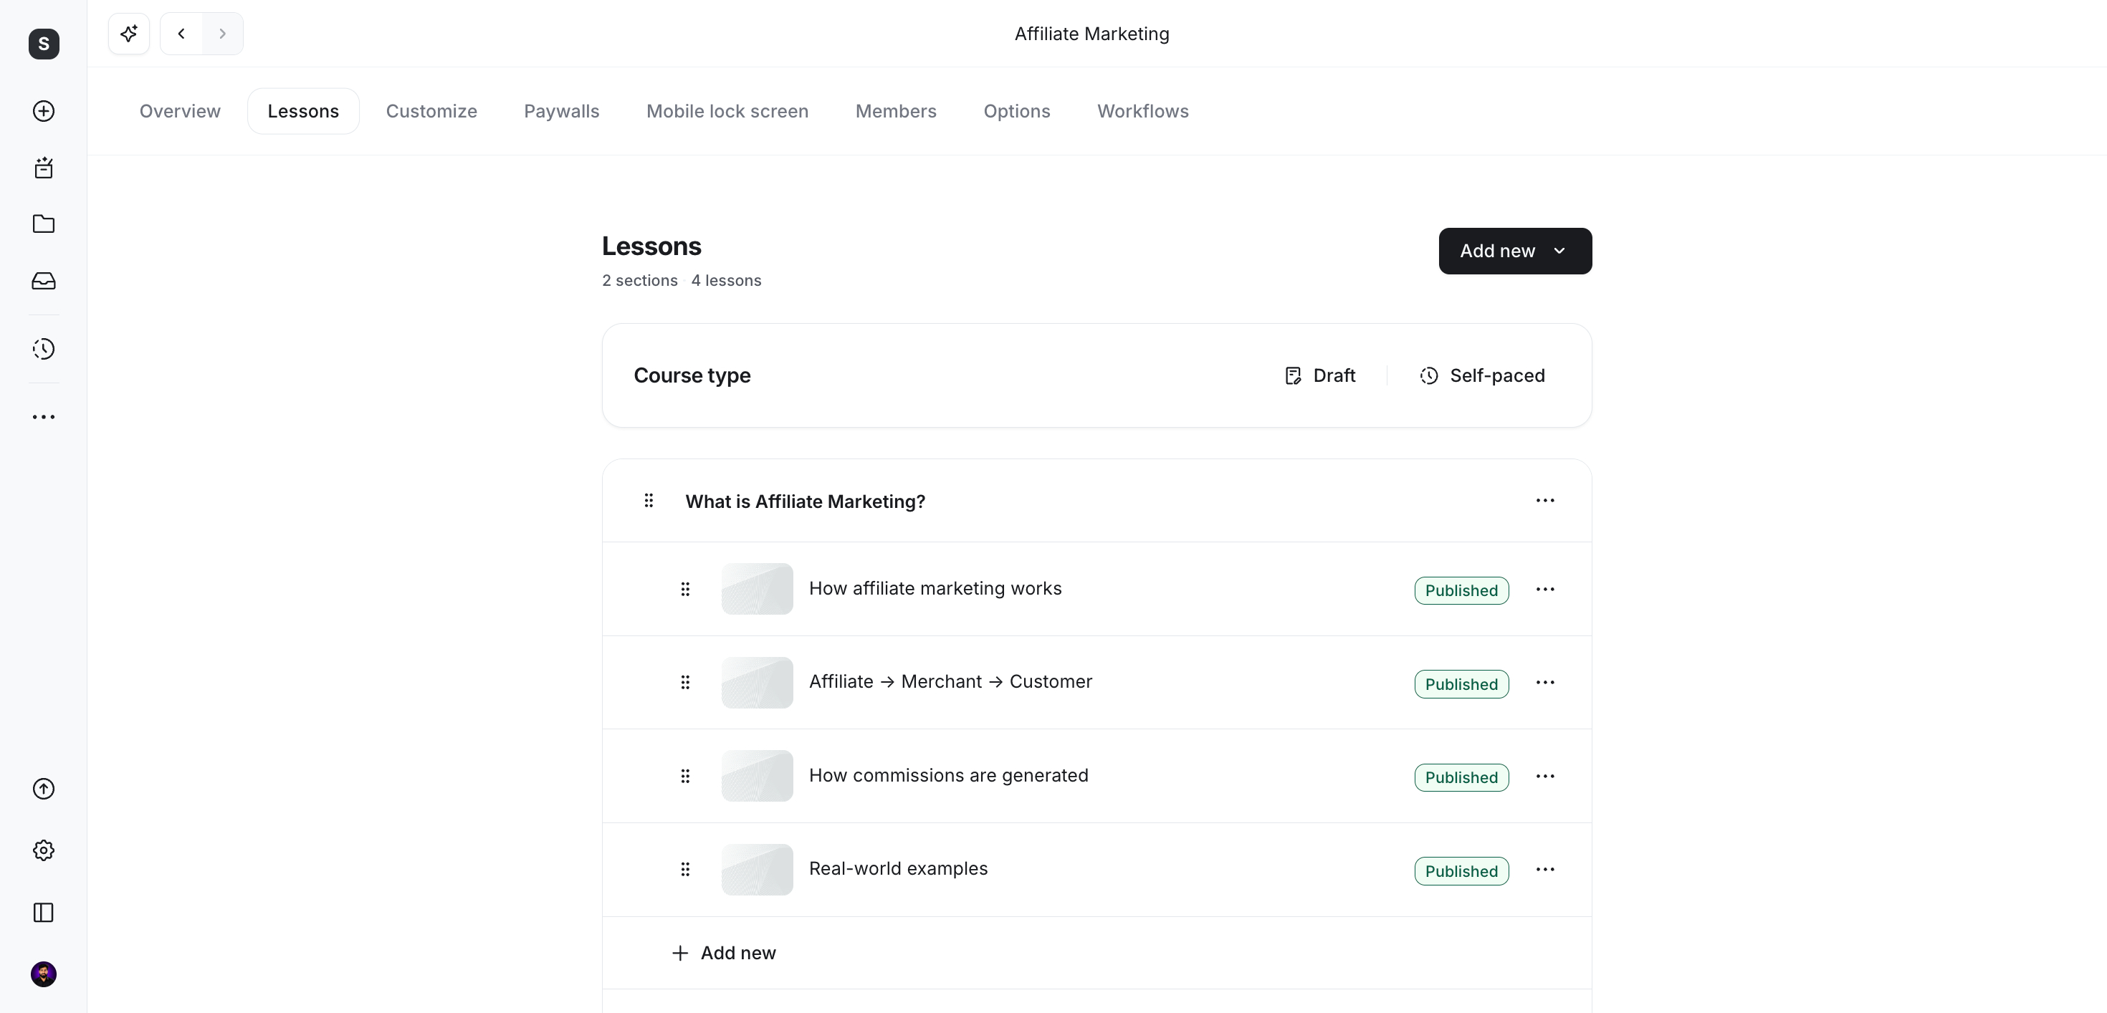Open lesson 'Affiliate → Merchant → Customer'

pos(950,682)
